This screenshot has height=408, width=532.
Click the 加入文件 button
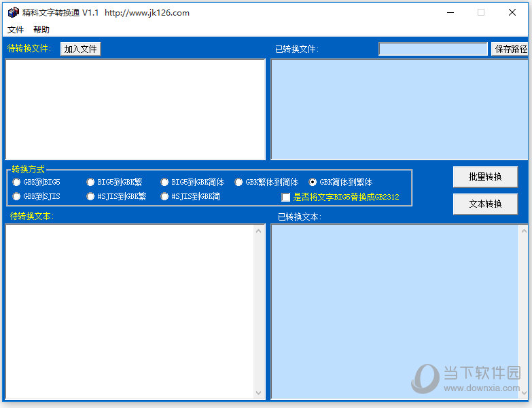point(80,49)
